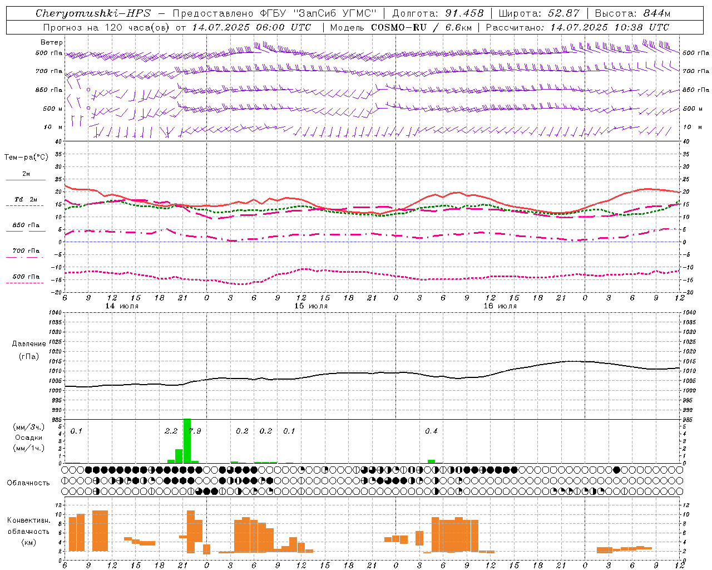
Task: Click the Осадки panel label
Action: [x=29, y=438]
